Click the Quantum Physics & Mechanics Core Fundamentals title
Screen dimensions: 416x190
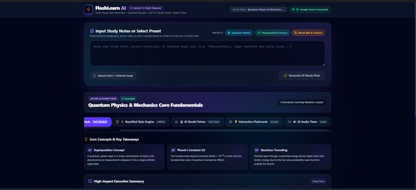pos(146,105)
